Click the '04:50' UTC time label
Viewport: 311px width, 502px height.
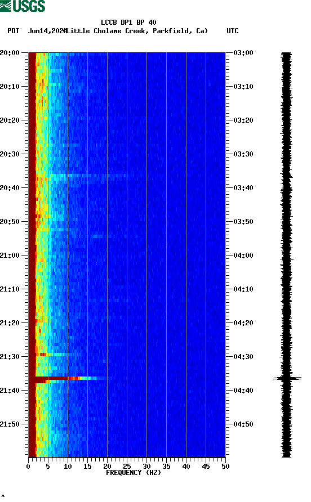click(x=243, y=424)
